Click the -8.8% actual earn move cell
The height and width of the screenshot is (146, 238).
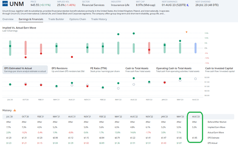point(71,133)
